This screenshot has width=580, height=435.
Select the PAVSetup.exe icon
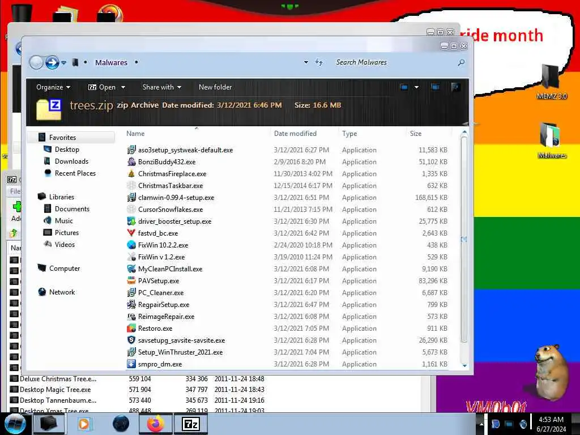(131, 281)
